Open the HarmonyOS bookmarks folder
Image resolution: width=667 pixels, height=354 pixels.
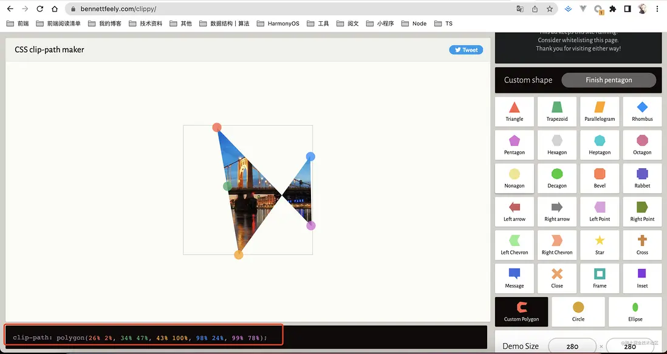[278, 23]
